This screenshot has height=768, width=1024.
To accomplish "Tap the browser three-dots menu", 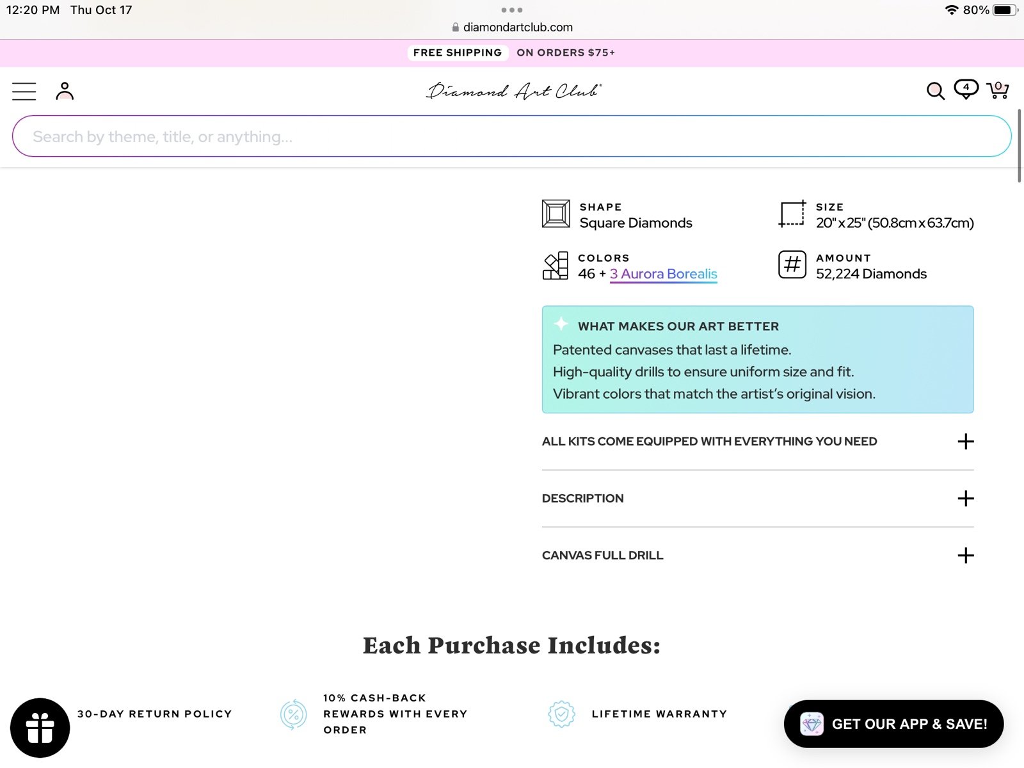I will click(512, 10).
